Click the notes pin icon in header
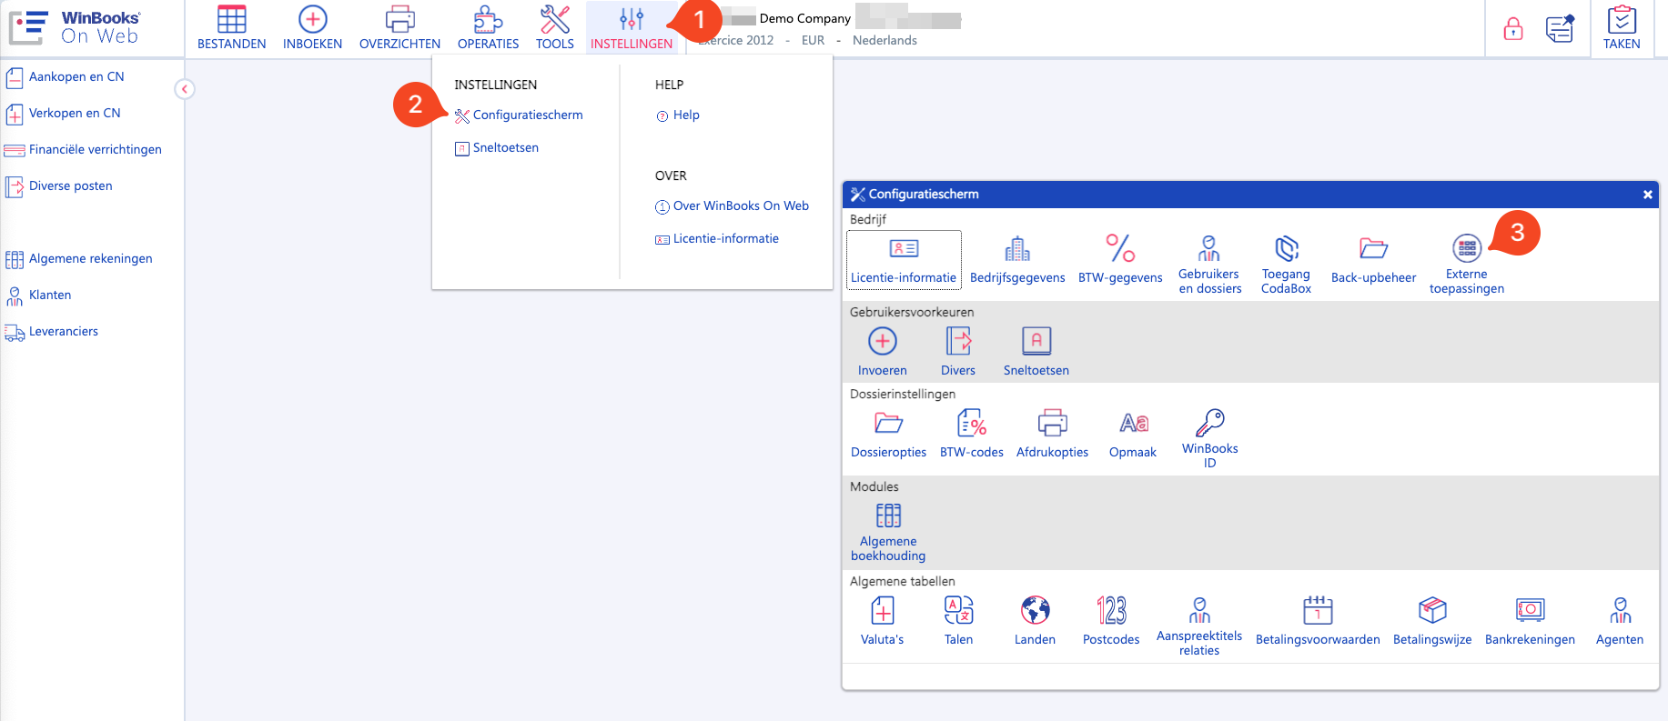 (1560, 29)
